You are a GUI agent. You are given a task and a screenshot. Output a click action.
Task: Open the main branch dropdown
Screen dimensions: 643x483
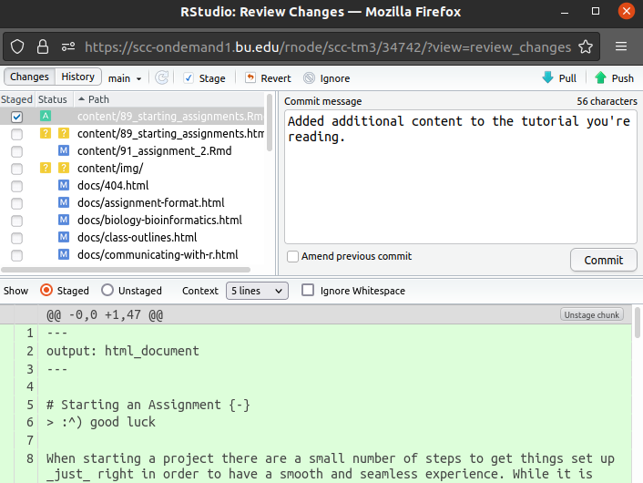tap(125, 78)
